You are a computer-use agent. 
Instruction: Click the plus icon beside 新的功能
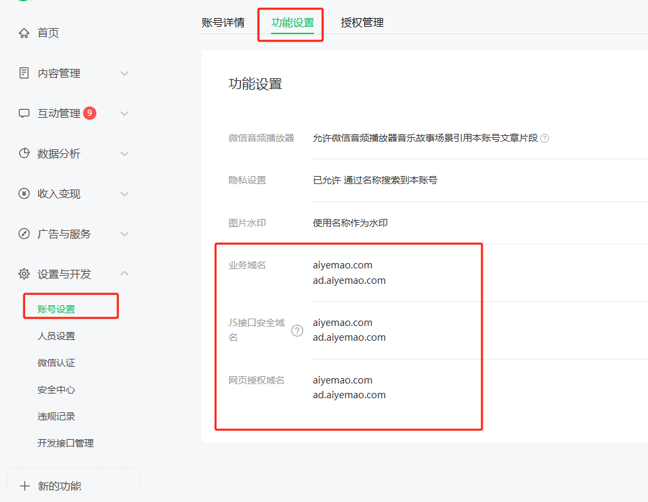(25, 486)
